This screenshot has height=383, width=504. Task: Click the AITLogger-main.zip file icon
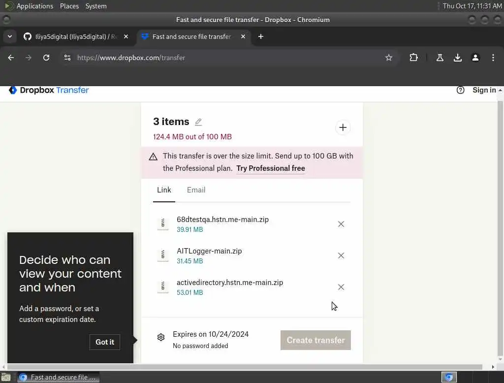coord(163,255)
